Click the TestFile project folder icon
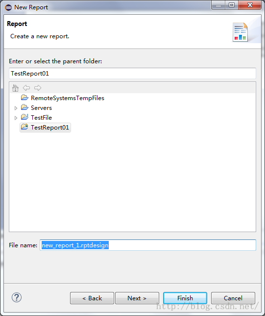This screenshot has width=265, height=316. pyautogui.click(x=24, y=117)
